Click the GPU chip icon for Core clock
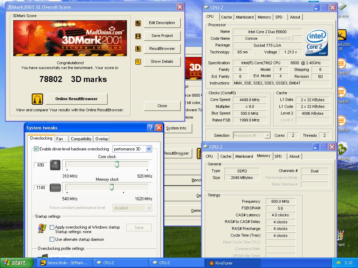The width and height of the screenshot is (358, 268). pyautogui.click(x=55, y=165)
